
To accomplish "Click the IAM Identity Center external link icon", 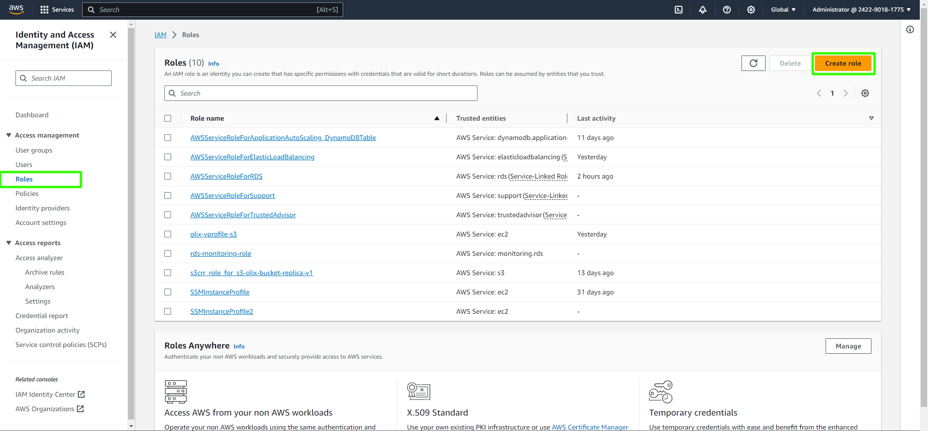I will (81, 394).
